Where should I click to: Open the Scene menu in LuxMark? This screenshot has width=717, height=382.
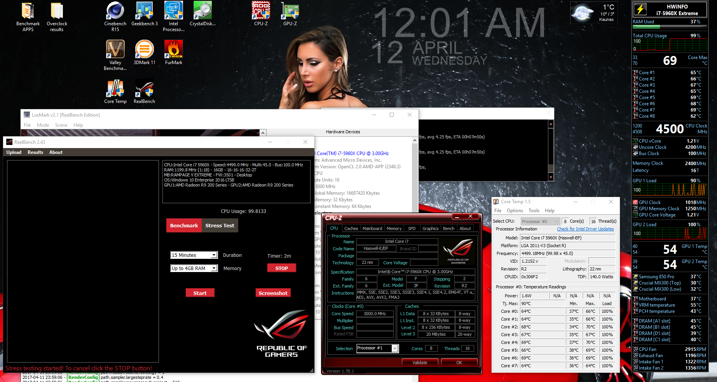click(x=61, y=125)
